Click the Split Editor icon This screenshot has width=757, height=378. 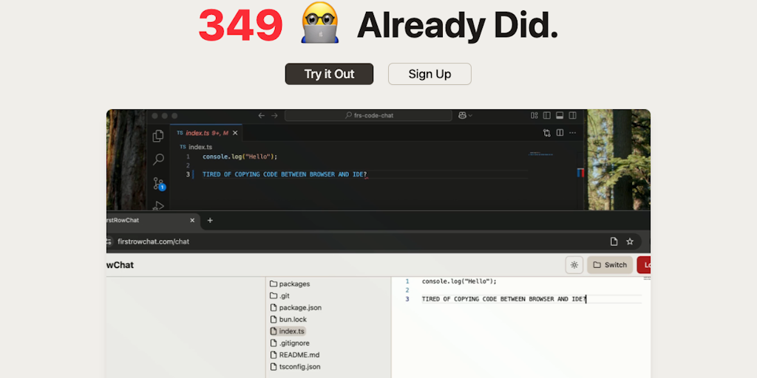click(x=560, y=133)
